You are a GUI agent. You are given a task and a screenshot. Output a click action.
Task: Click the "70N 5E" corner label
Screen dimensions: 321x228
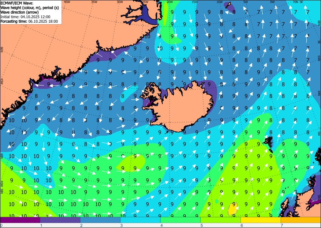click(298, 2)
